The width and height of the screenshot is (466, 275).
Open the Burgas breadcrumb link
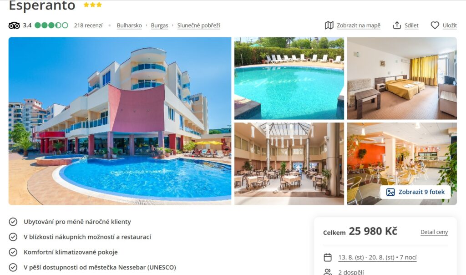160,25
